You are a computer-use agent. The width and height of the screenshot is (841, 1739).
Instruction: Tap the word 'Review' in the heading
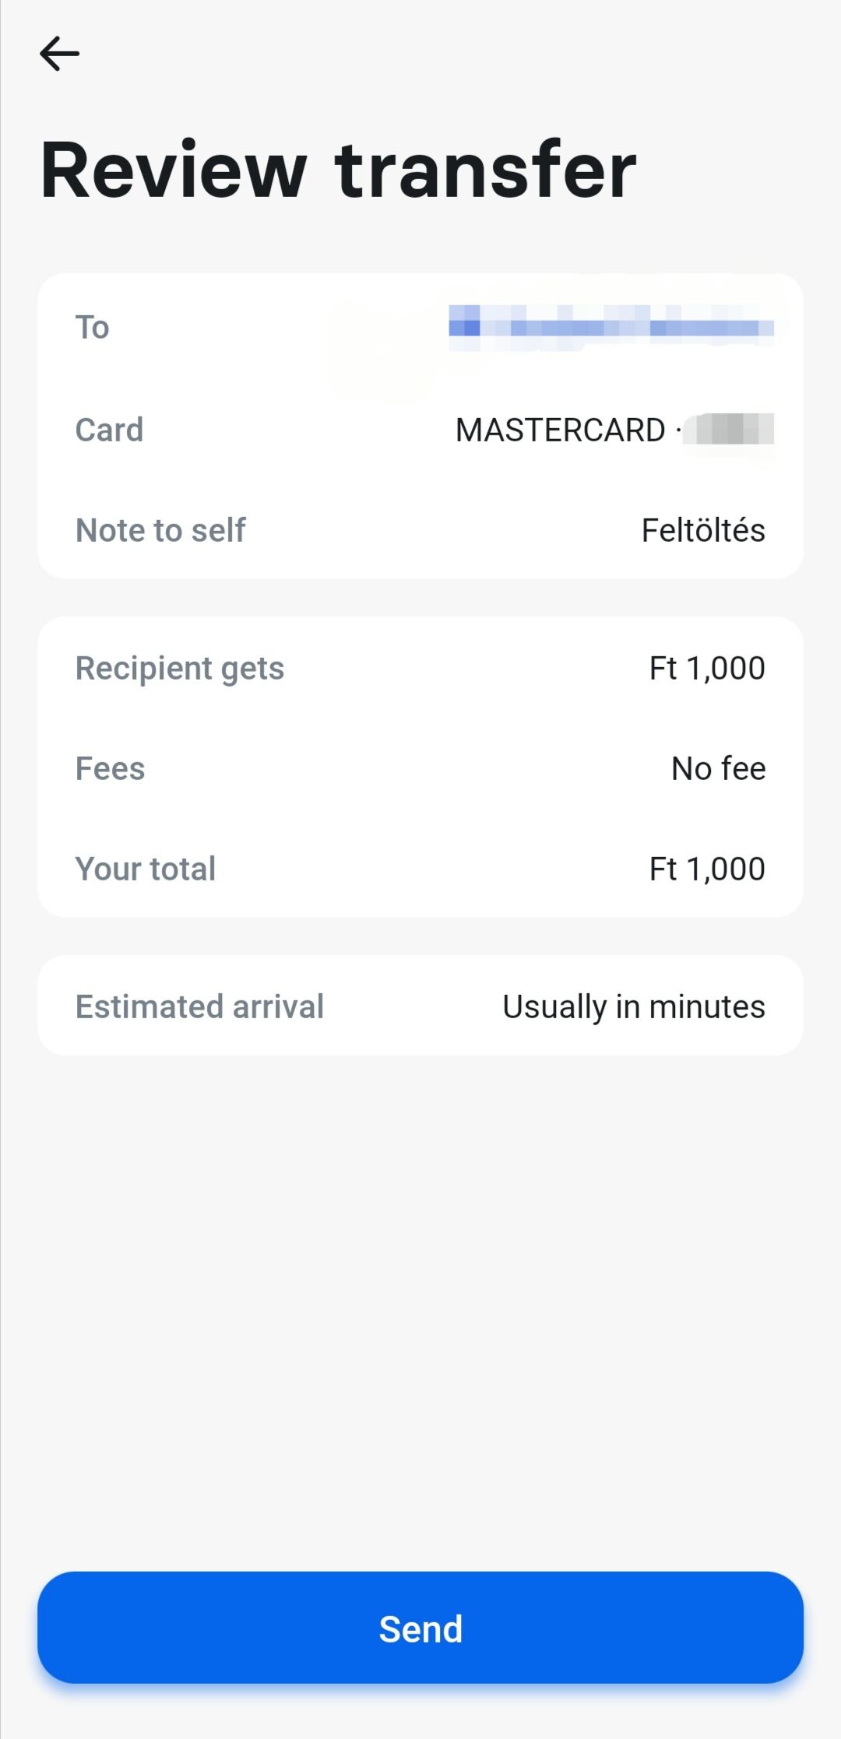click(x=173, y=170)
